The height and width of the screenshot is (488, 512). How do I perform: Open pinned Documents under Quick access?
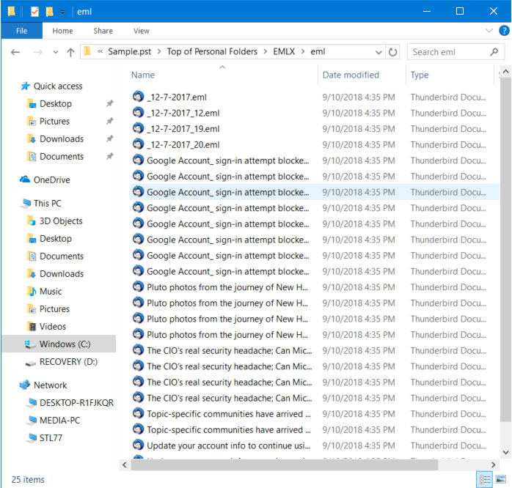coord(62,157)
